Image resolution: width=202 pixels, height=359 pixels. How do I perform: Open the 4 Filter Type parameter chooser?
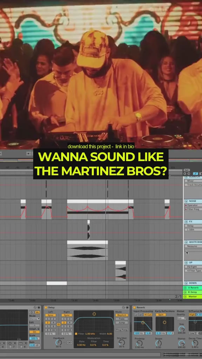click(193, 271)
